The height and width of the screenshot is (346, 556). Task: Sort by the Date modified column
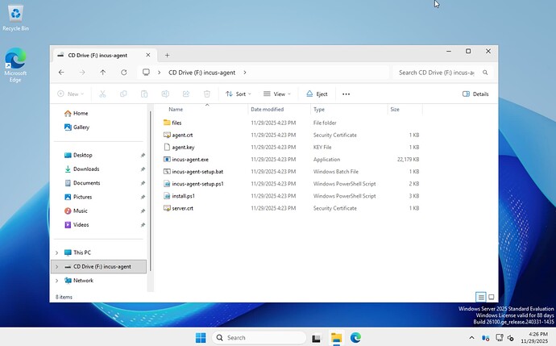(267, 109)
